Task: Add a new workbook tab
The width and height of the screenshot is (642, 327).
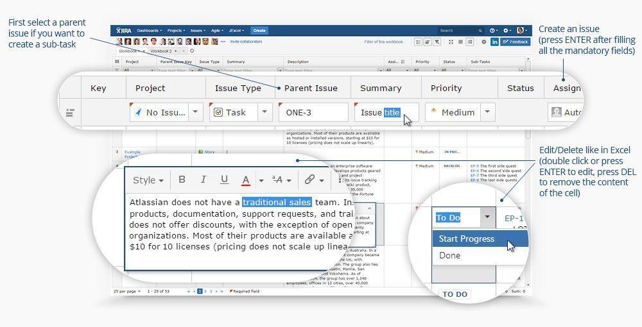Action: coord(184,51)
